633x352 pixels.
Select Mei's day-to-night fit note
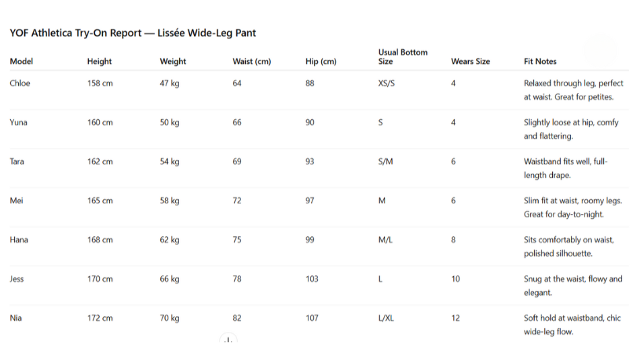[573, 207]
